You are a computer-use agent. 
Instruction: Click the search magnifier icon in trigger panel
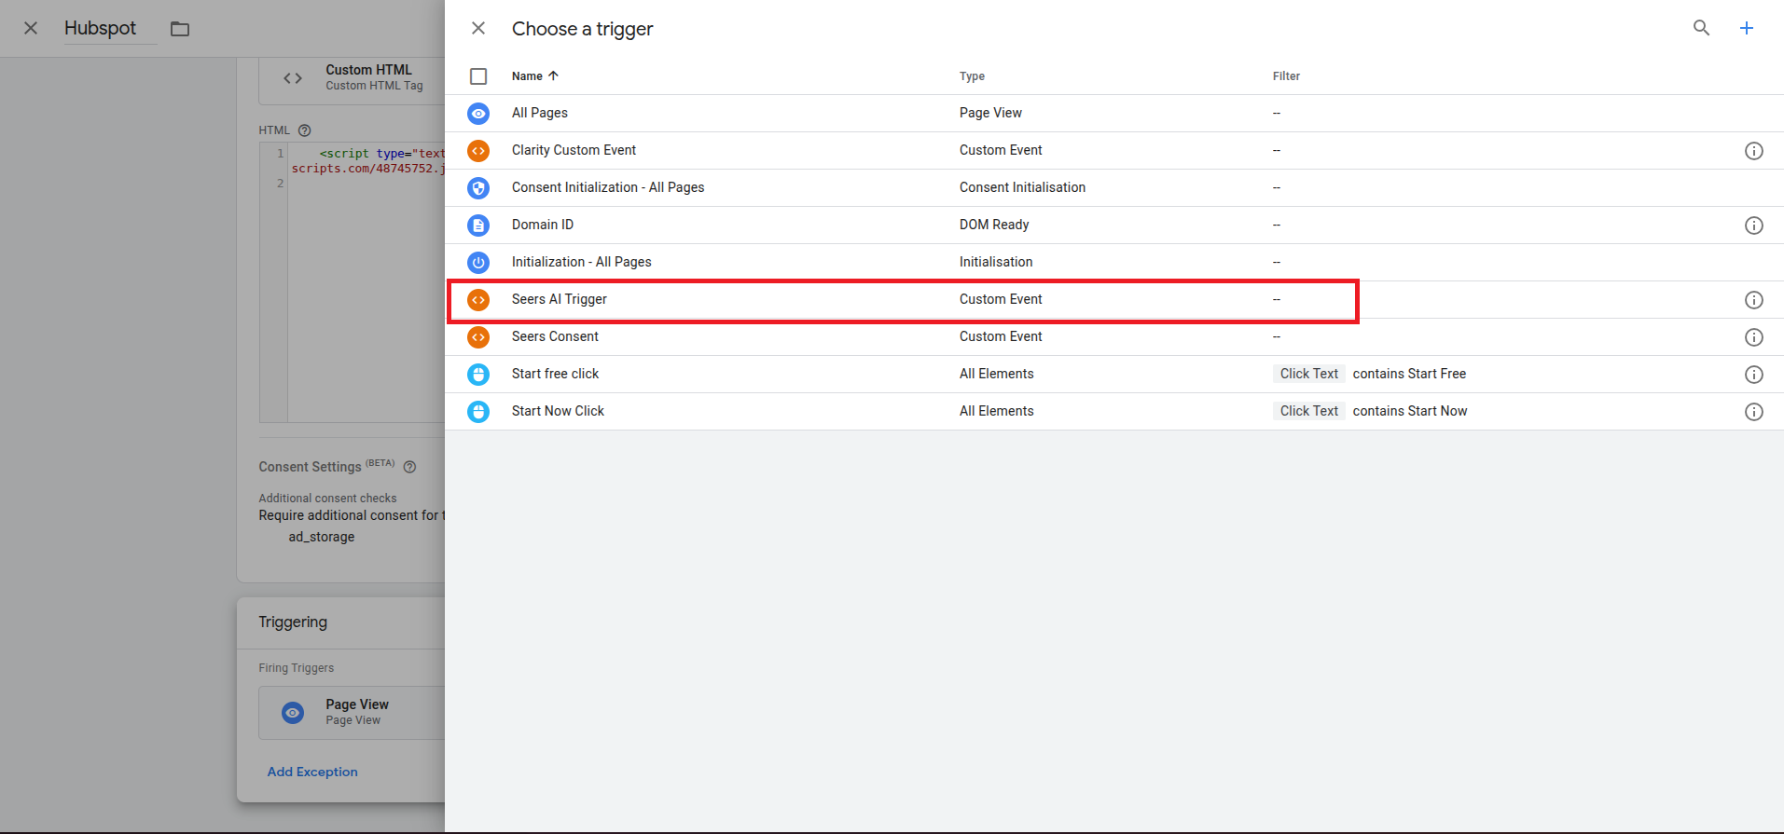coord(1701,28)
